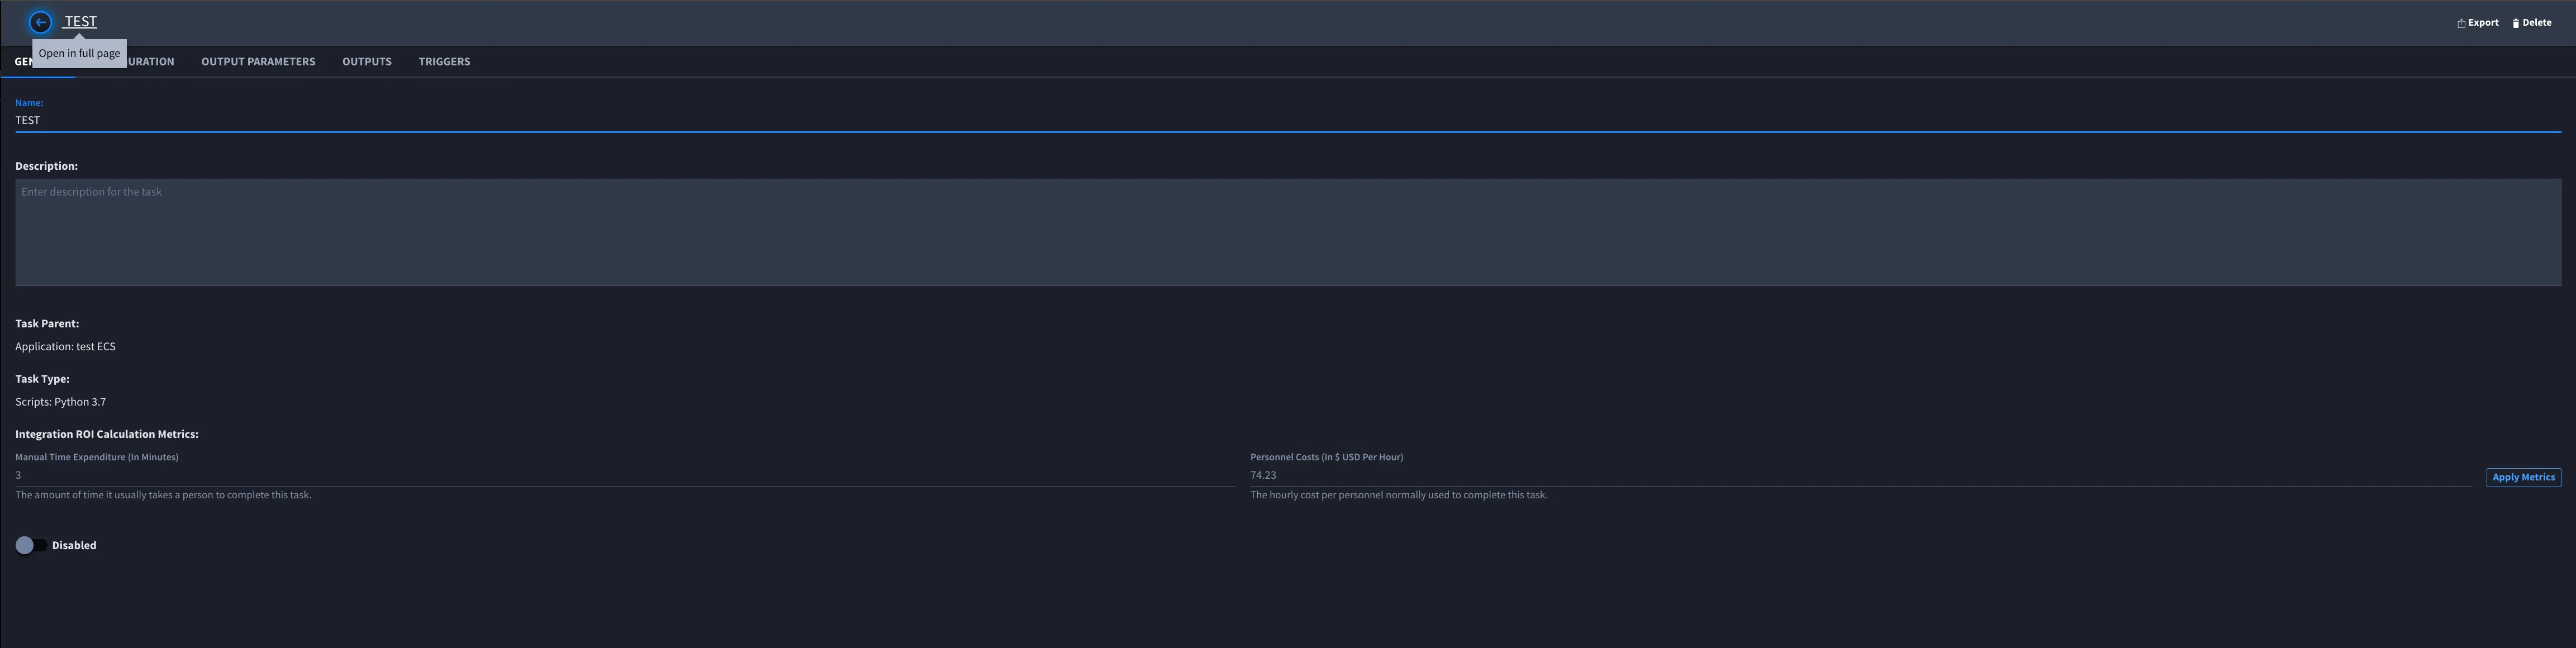
Task: Click the 'Task Type:' label
Action: pyautogui.click(x=42, y=379)
